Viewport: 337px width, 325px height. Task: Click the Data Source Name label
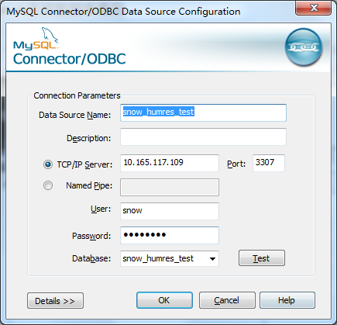[74, 115]
